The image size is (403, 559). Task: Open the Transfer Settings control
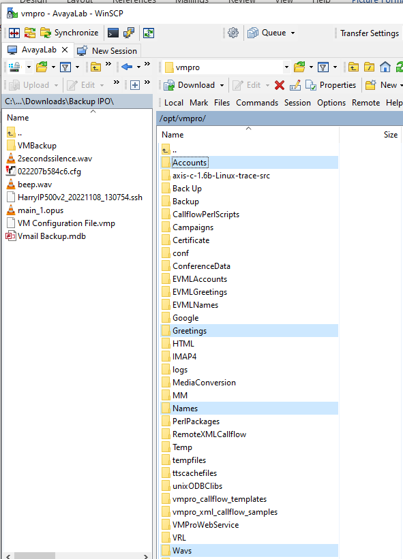click(370, 33)
